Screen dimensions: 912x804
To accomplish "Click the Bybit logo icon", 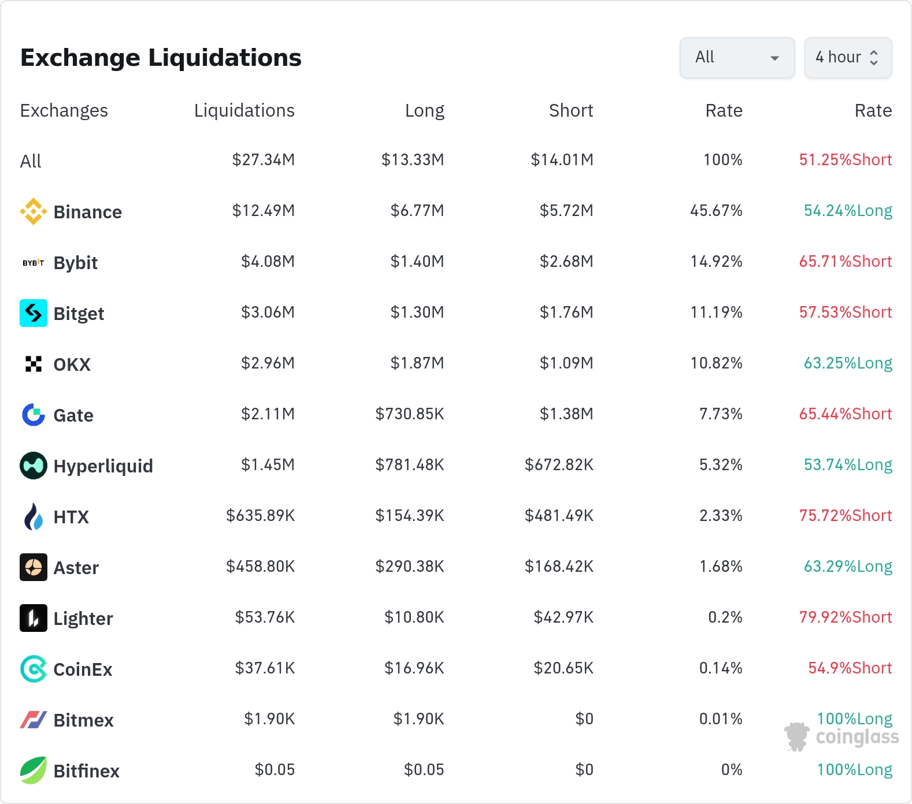I will (x=34, y=263).
